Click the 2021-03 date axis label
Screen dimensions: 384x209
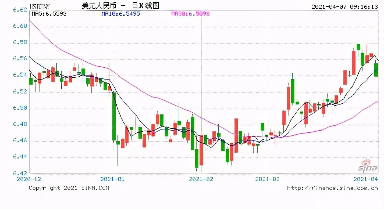click(267, 179)
